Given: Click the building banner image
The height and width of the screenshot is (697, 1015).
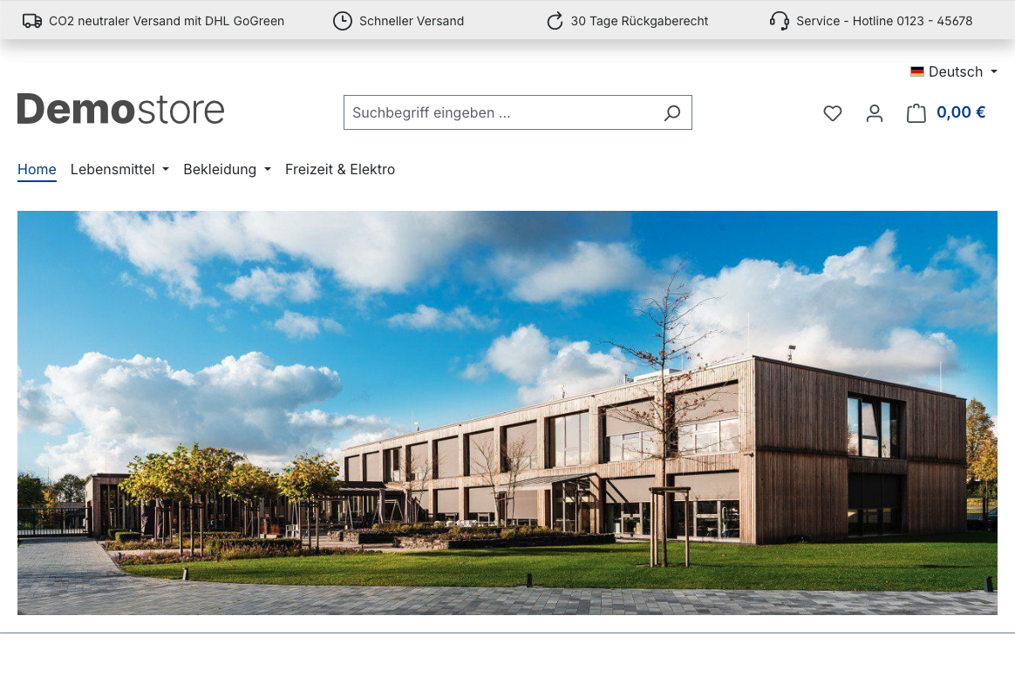Looking at the screenshot, I should (x=507, y=413).
